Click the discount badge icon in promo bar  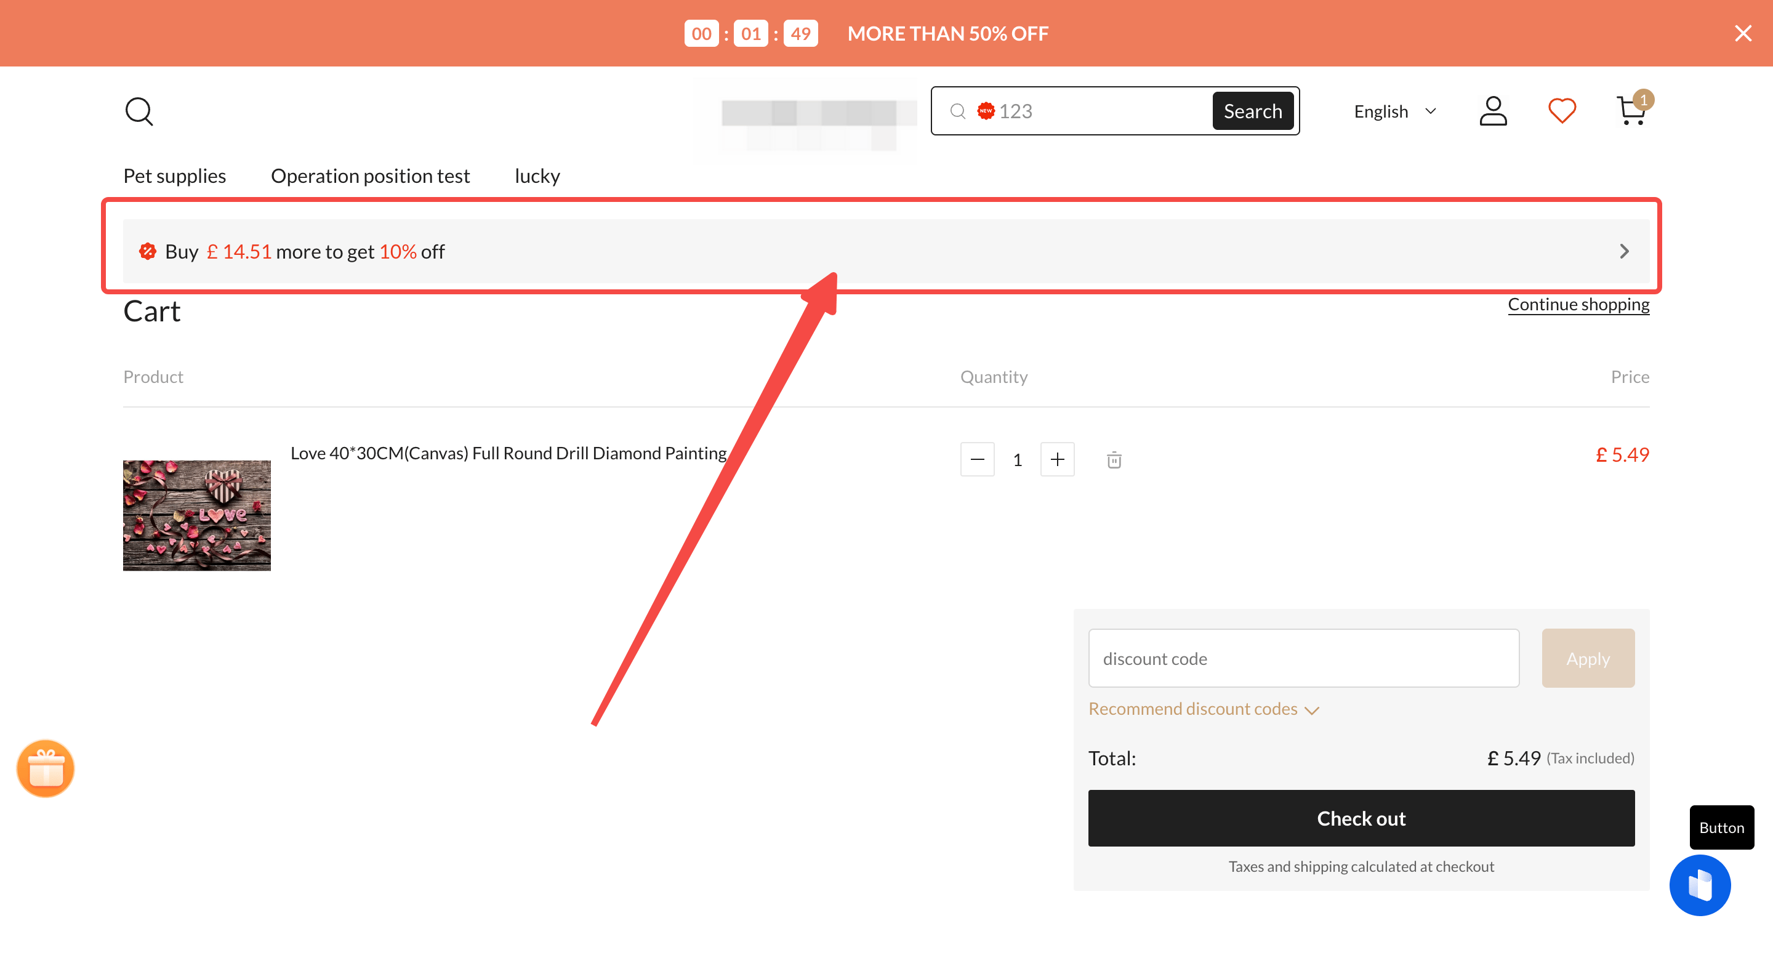click(x=147, y=251)
